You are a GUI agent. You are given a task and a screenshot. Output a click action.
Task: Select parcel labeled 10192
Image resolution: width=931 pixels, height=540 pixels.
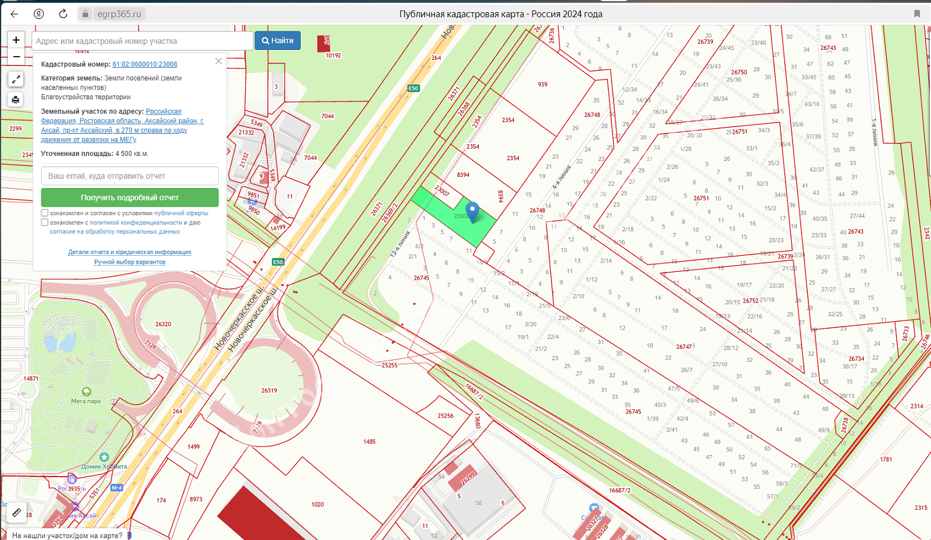[333, 55]
